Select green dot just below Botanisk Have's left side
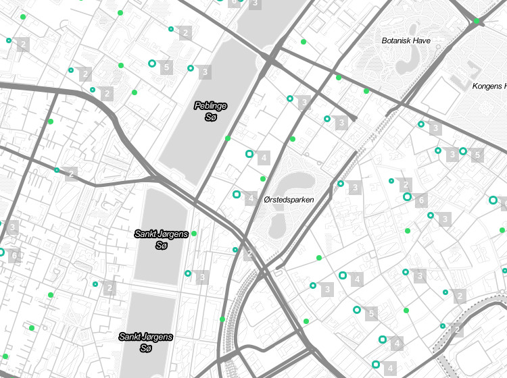Screen dimensions: 507x378 [x=366, y=91]
